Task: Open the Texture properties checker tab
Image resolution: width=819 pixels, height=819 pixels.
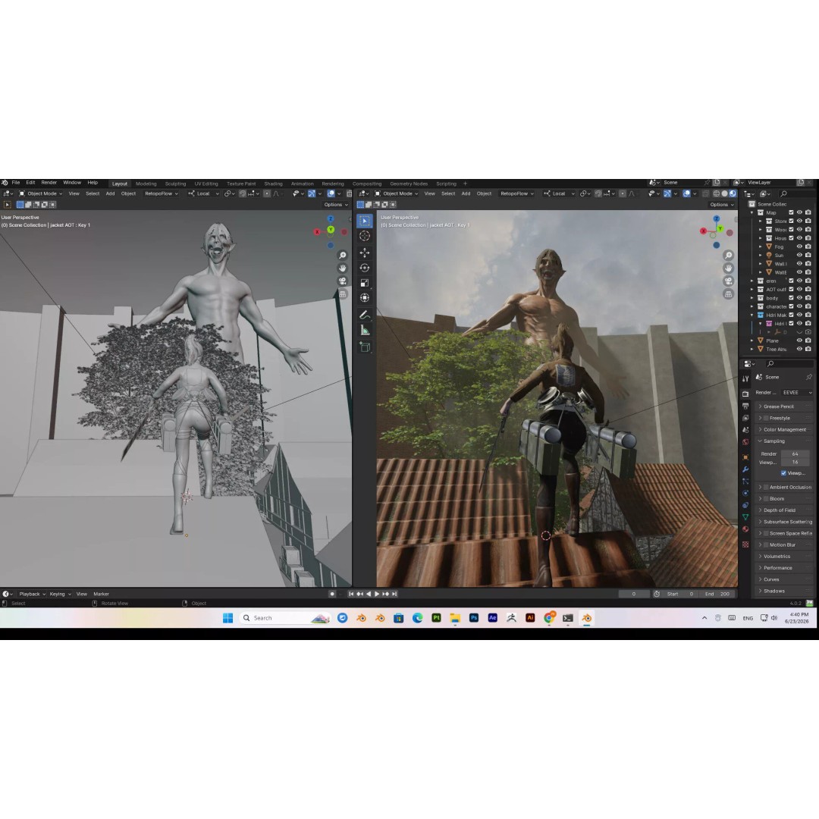Action: (745, 544)
